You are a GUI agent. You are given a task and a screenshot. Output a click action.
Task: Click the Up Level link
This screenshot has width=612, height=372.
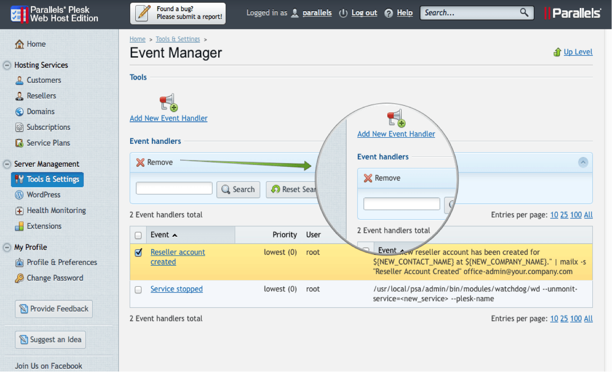tap(578, 52)
